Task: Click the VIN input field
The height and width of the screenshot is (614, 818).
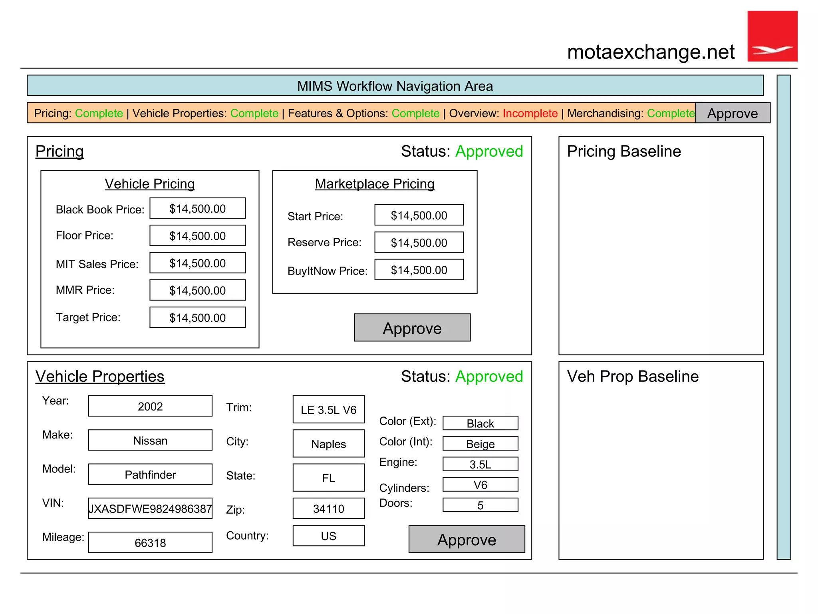Action: [x=150, y=508]
